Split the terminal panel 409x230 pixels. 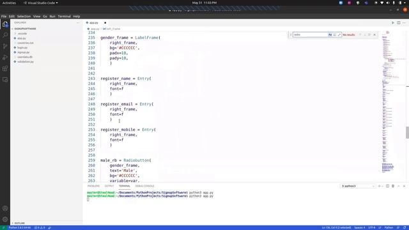(x=387, y=186)
